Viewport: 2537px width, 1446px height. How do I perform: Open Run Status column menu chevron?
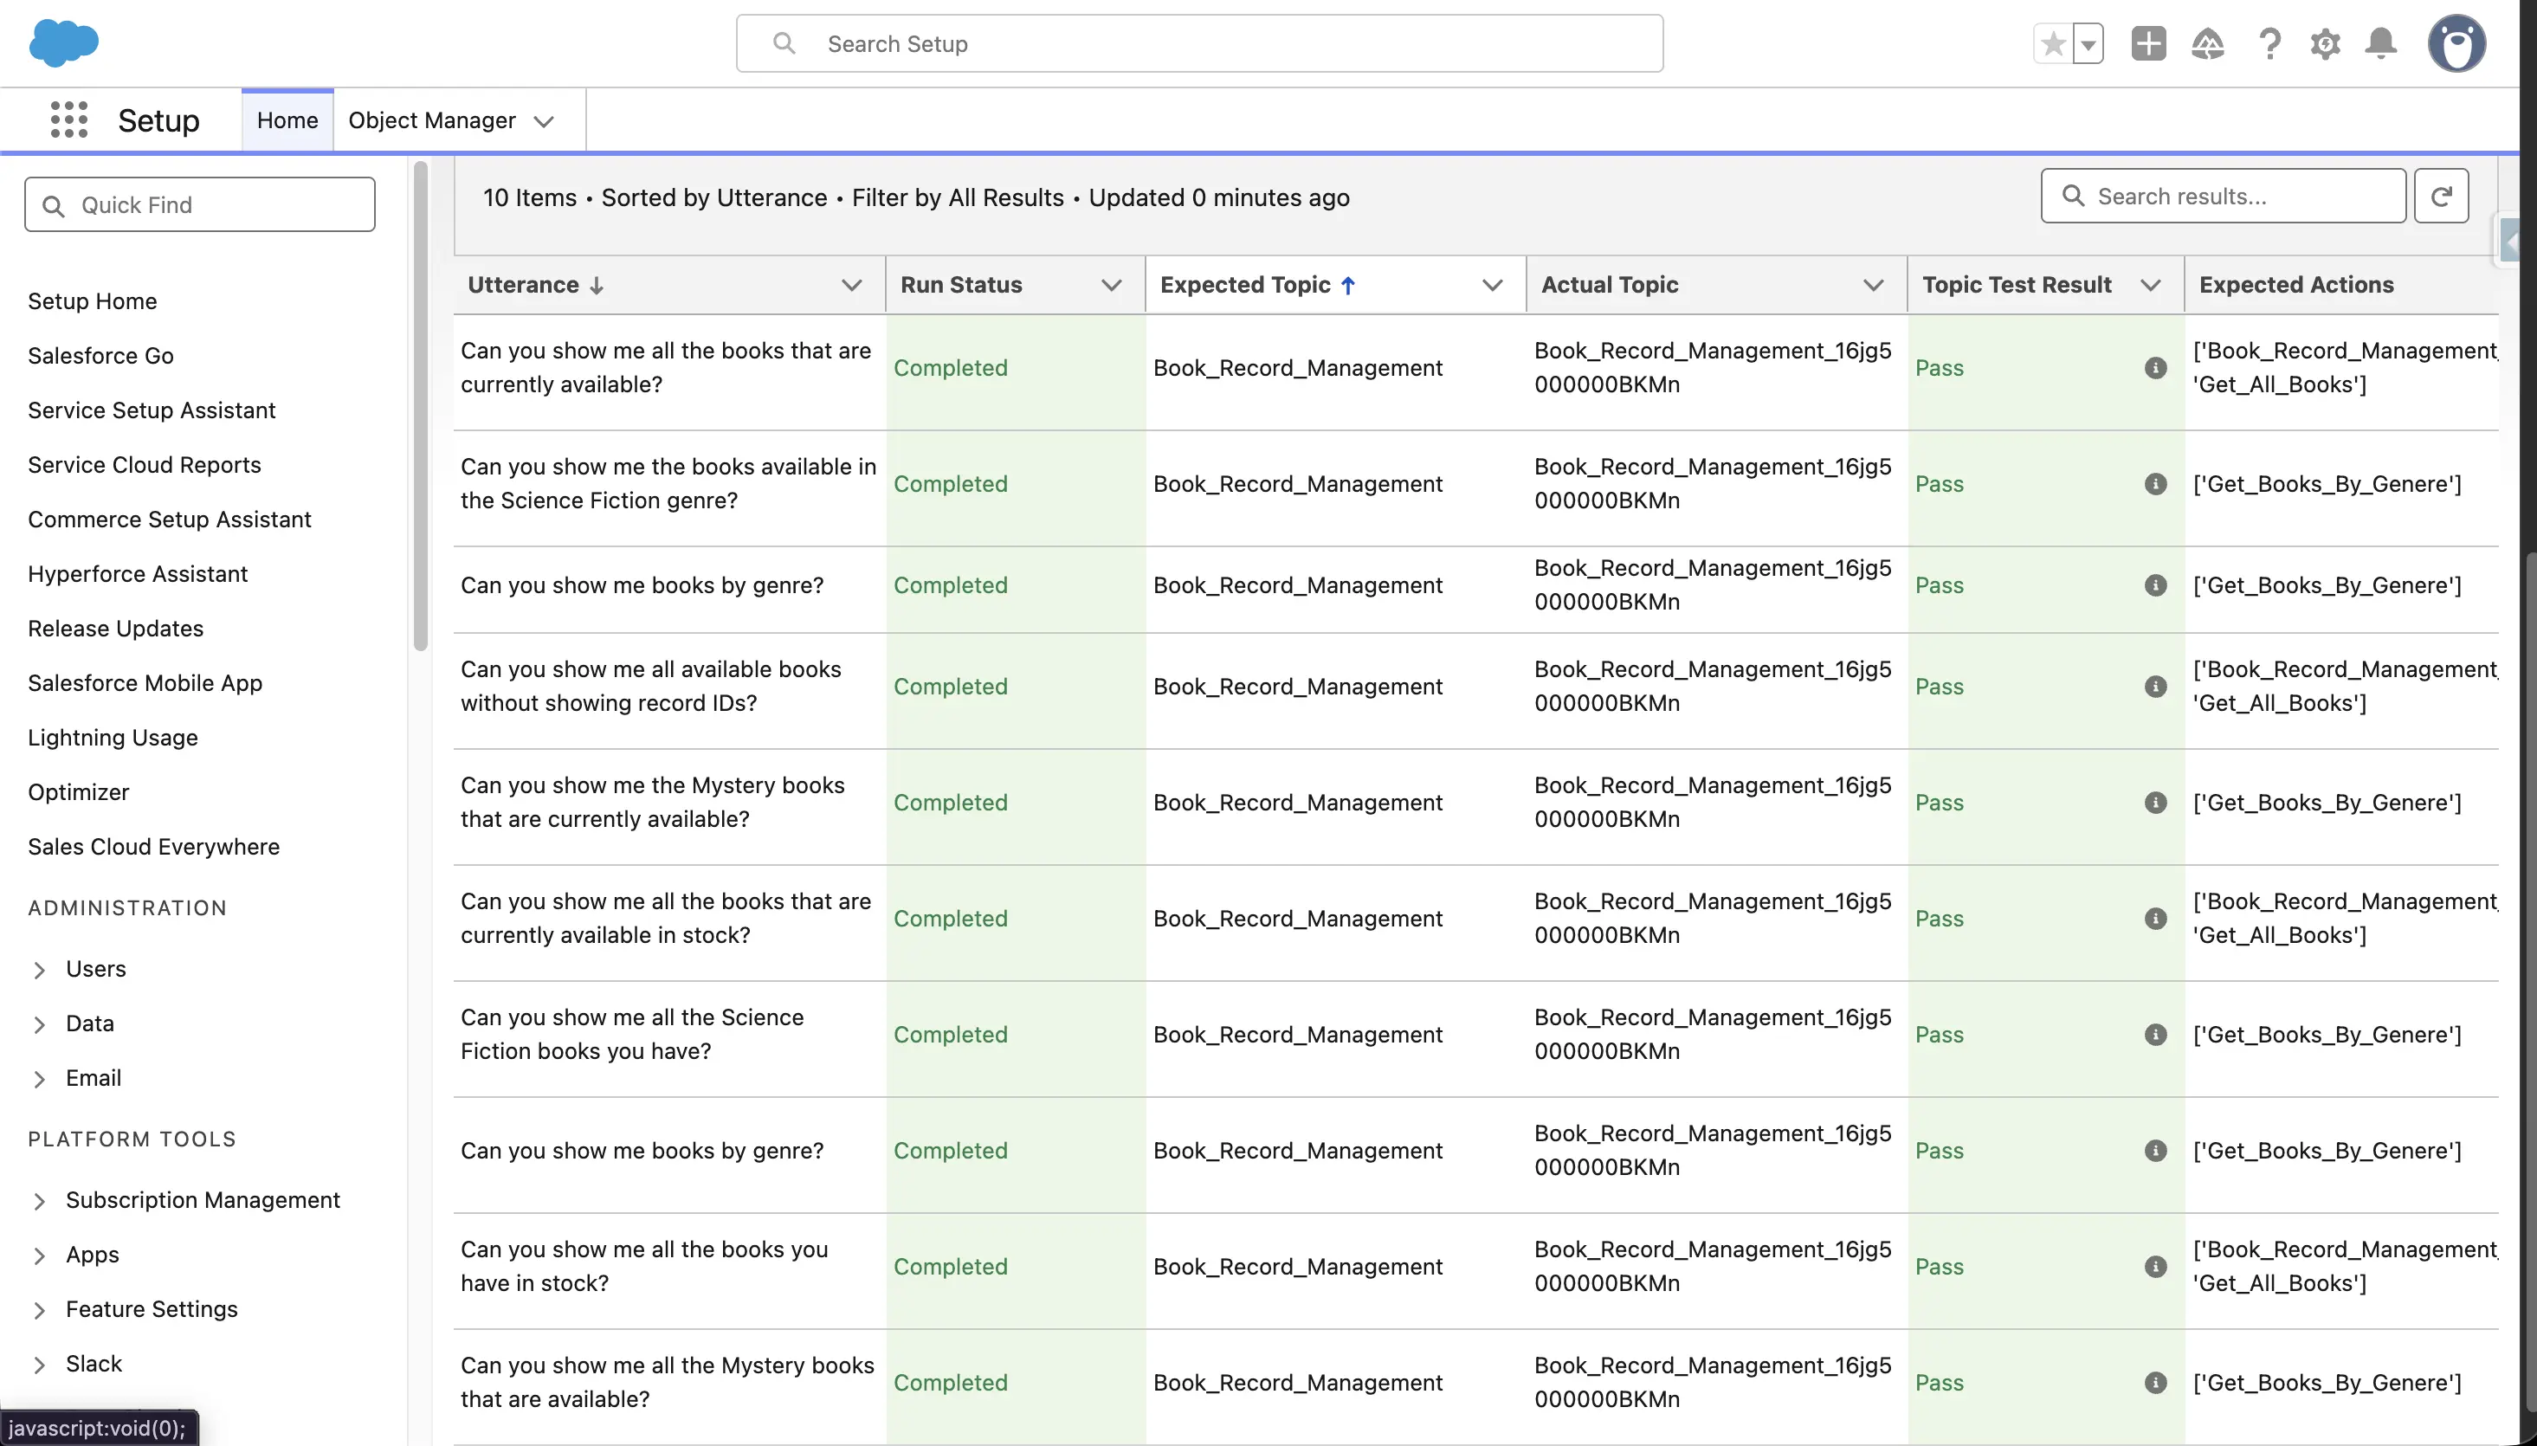coord(1111,286)
